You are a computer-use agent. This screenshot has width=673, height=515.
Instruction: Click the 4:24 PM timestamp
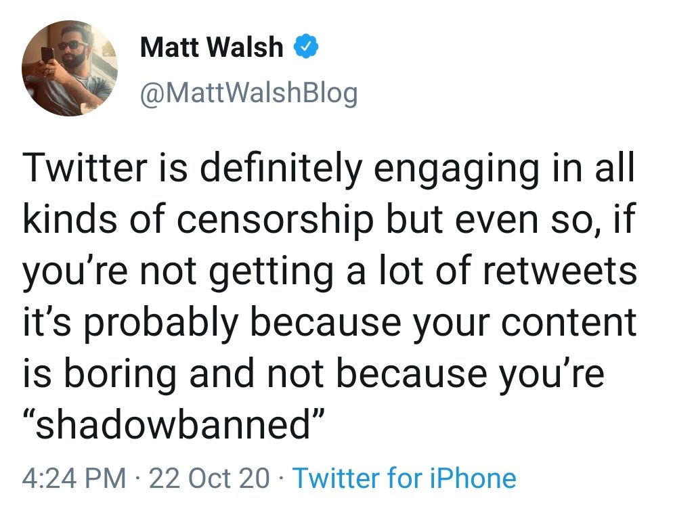pyautogui.click(x=74, y=478)
